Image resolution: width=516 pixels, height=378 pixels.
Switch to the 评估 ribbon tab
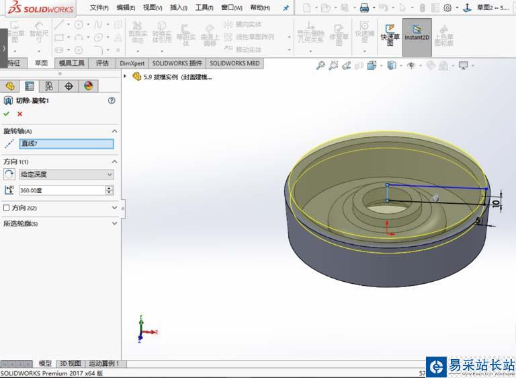pyautogui.click(x=102, y=63)
